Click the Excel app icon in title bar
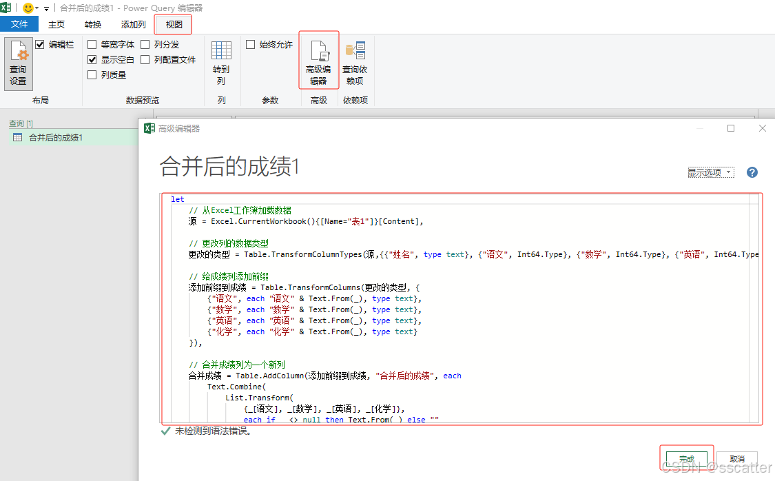775x481 pixels. point(6,8)
